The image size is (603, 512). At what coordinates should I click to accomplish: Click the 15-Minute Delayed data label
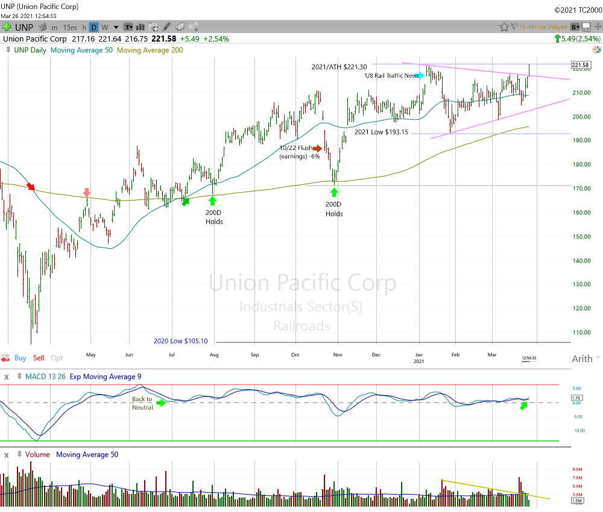point(543,27)
